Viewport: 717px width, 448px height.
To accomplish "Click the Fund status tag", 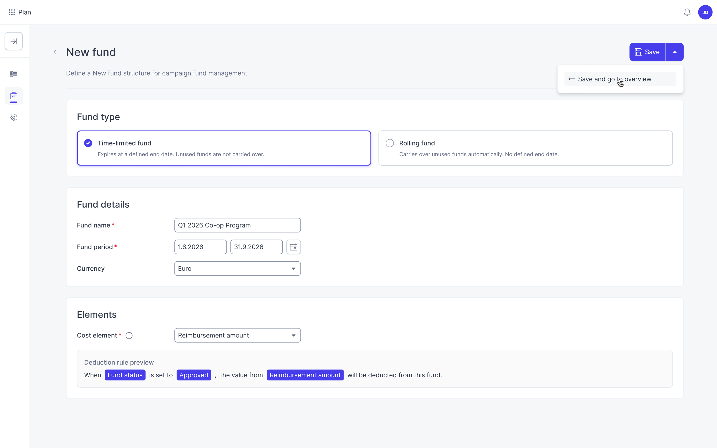I will pyautogui.click(x=125, y=375).
